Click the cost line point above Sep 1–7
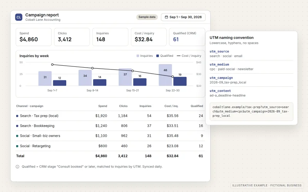This screenshot has width=308, height=192. tap(52, 65)
